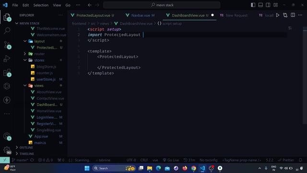
Task: Open the Run and Debug view
Action: (x=7, y=59)
